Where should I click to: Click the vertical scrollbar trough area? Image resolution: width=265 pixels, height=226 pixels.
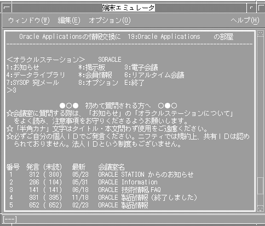click(x=260, y=106)
